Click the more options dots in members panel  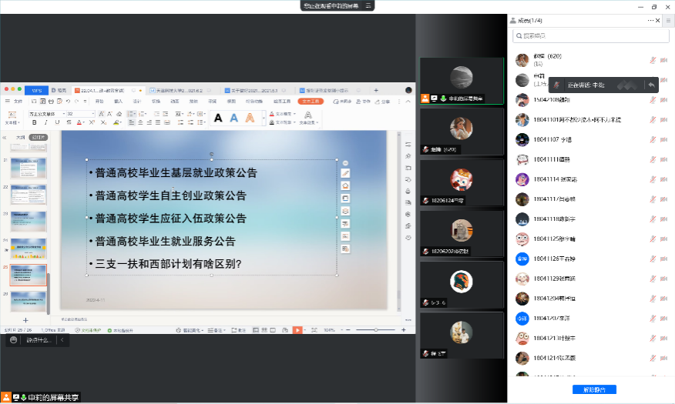651,20
